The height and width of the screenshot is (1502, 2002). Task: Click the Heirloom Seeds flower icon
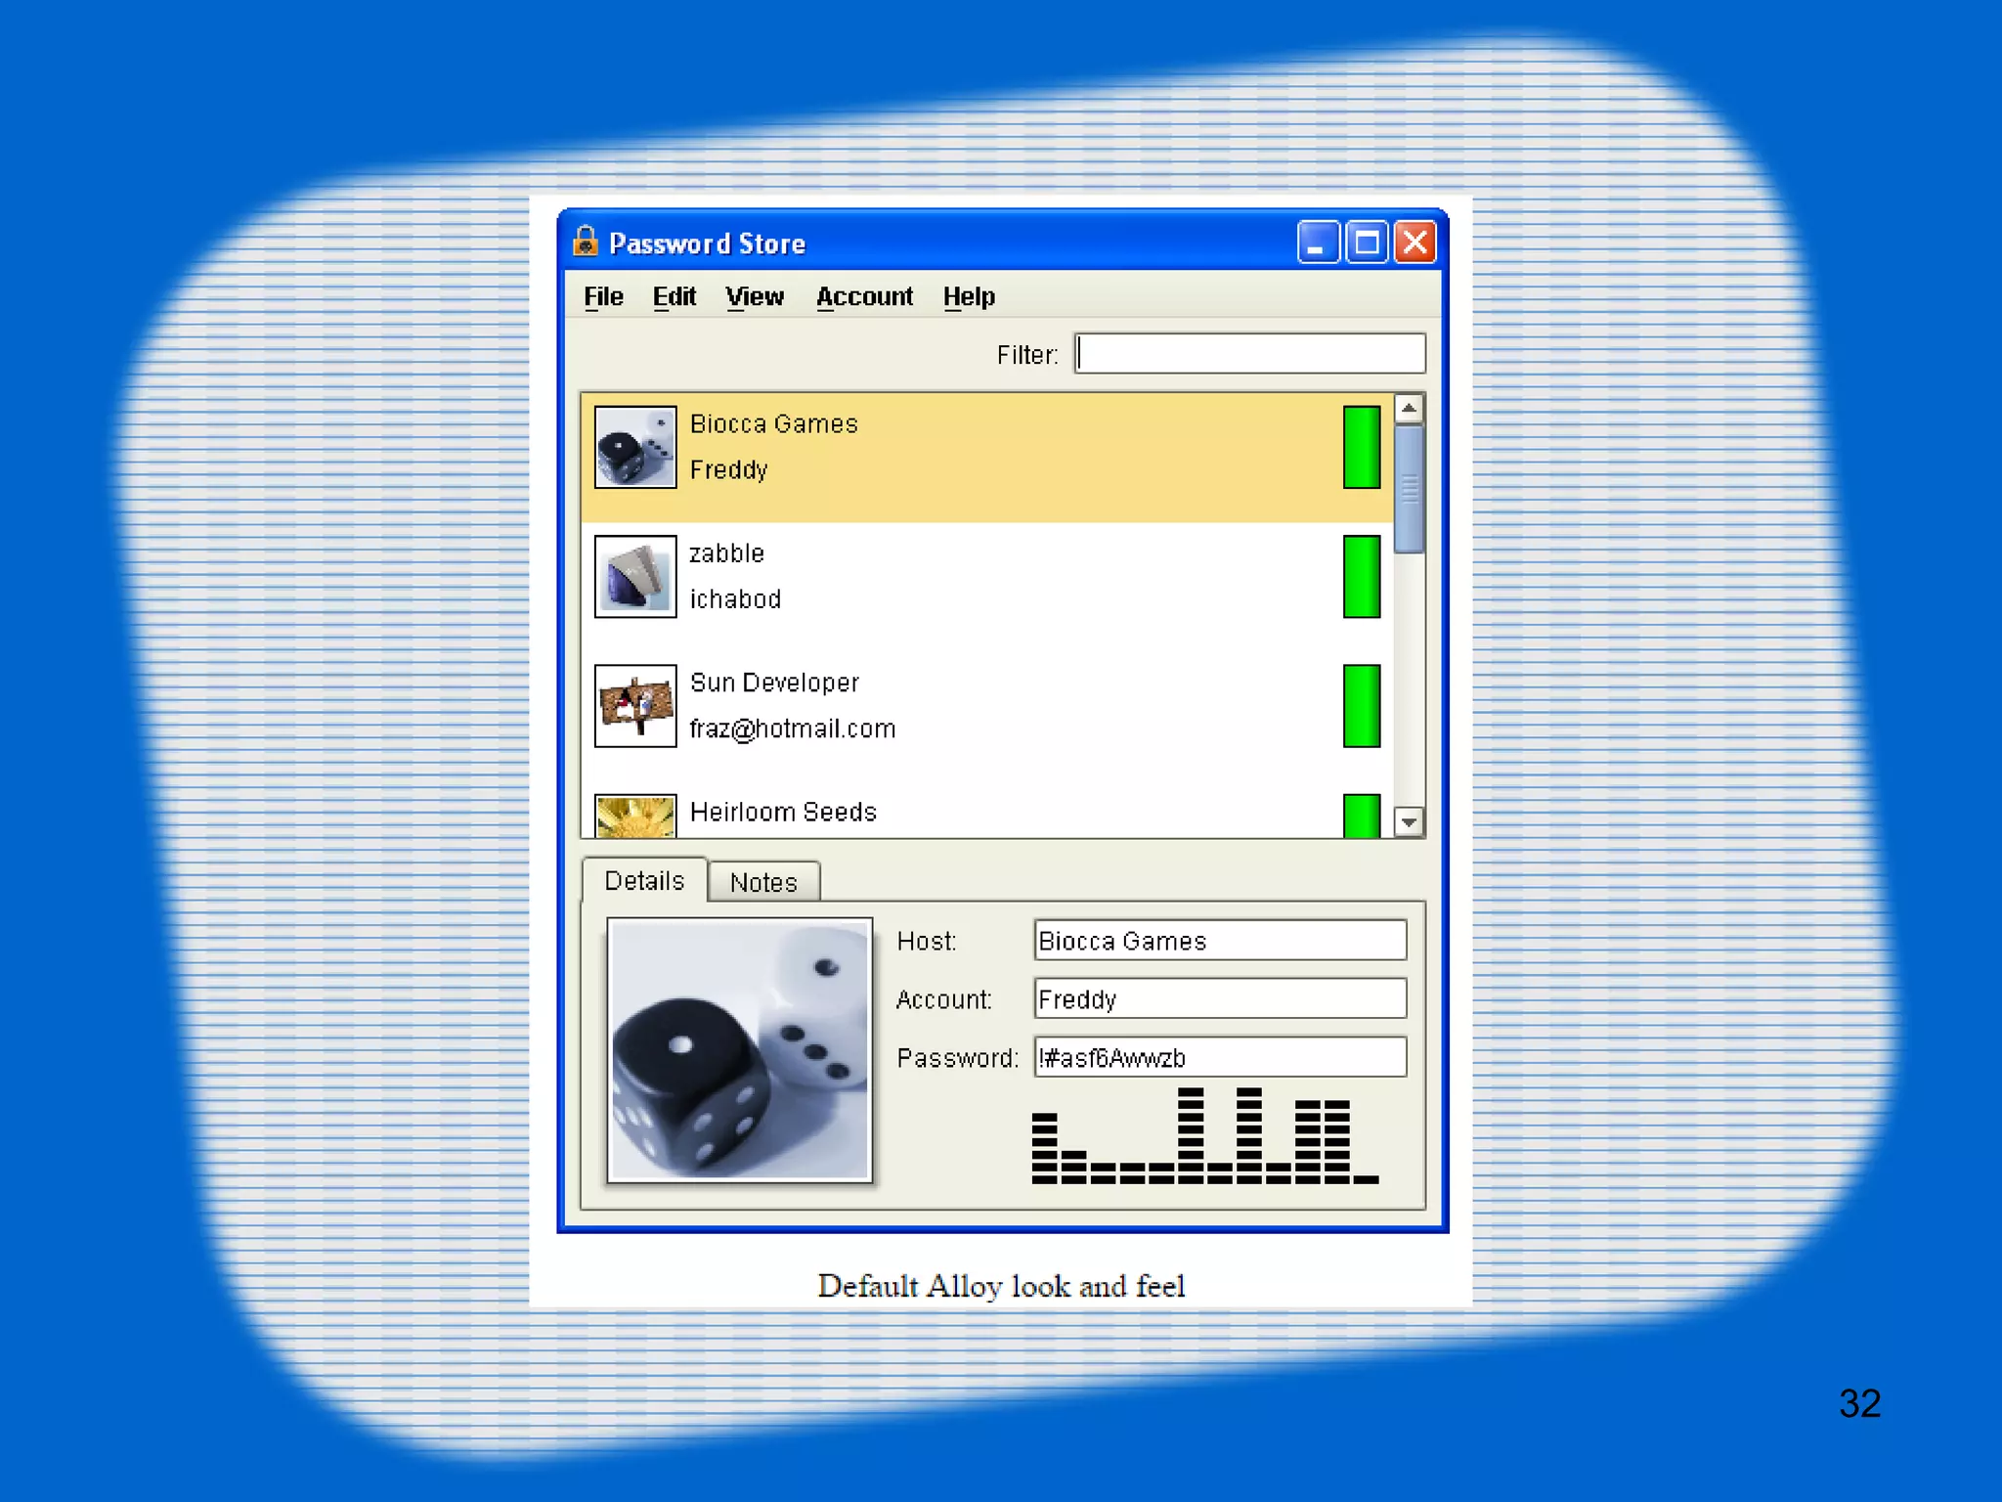tap(634, 817)
